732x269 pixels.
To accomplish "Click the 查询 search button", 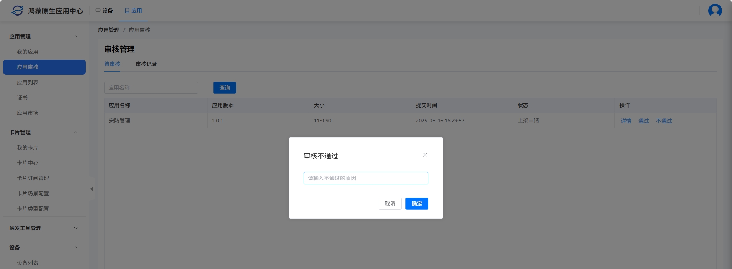I will [x=224, y=88].
